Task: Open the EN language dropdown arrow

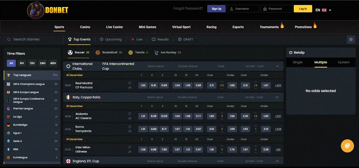Action: coord(330,10)
